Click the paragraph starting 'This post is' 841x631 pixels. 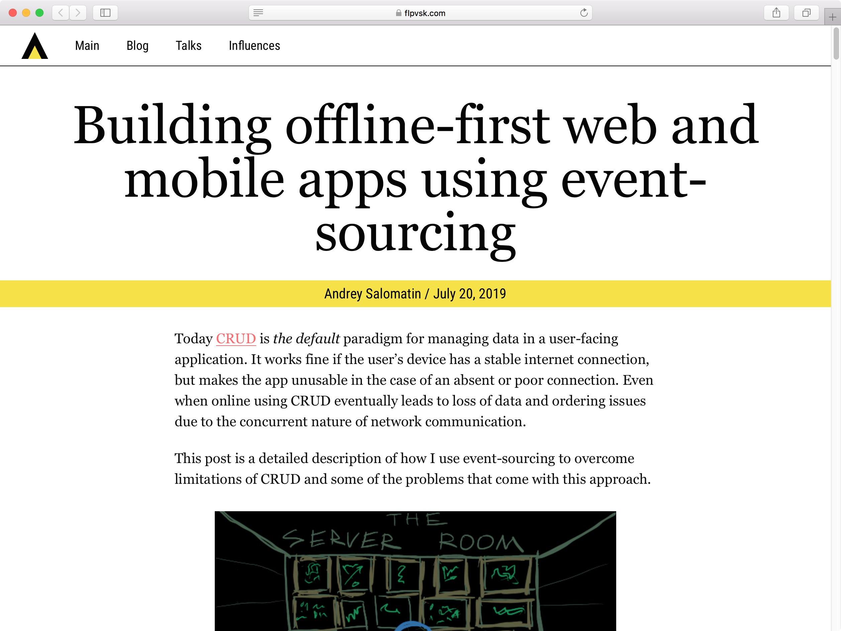point(412,469)
